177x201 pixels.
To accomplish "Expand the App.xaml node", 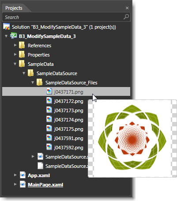I will [x=15, y=175].
